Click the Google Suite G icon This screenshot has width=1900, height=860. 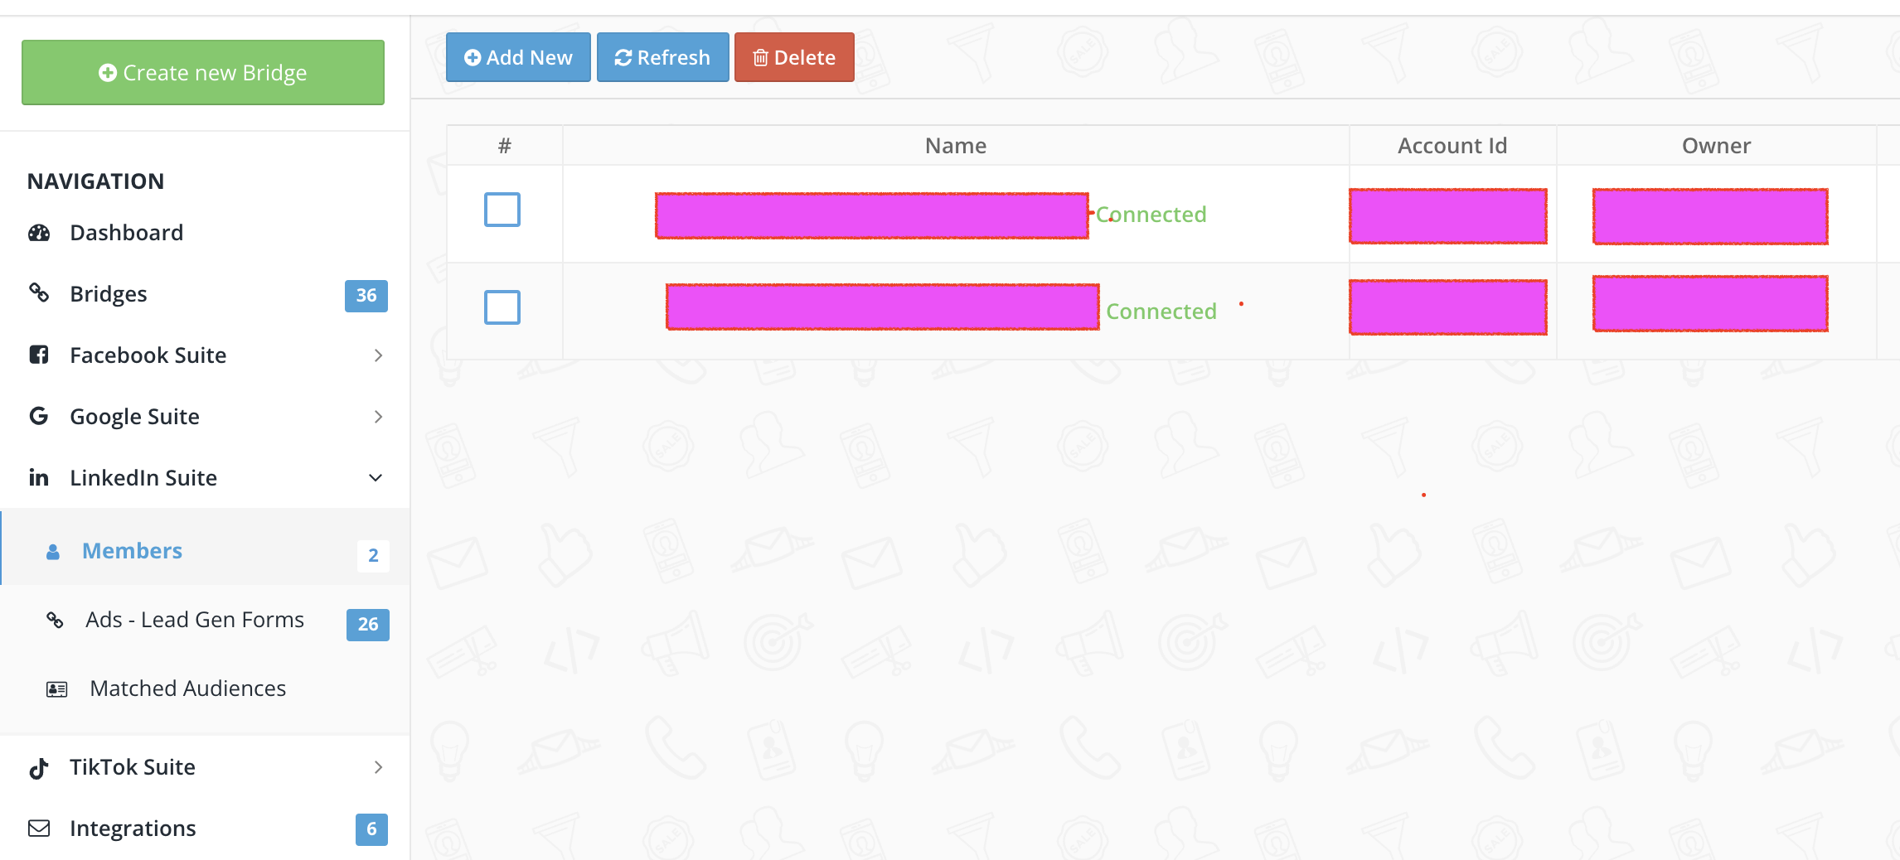(x=39, y=416)
